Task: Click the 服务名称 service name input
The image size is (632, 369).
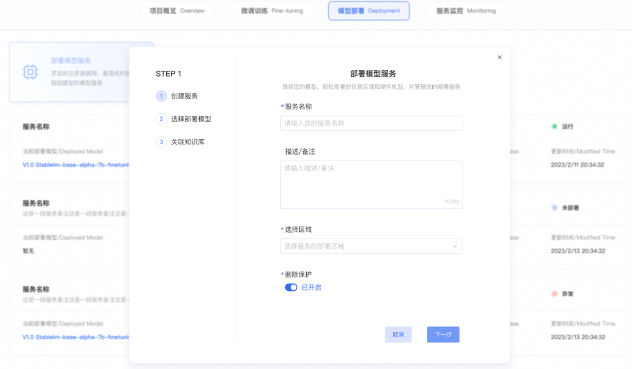Action: coord(371,123)
